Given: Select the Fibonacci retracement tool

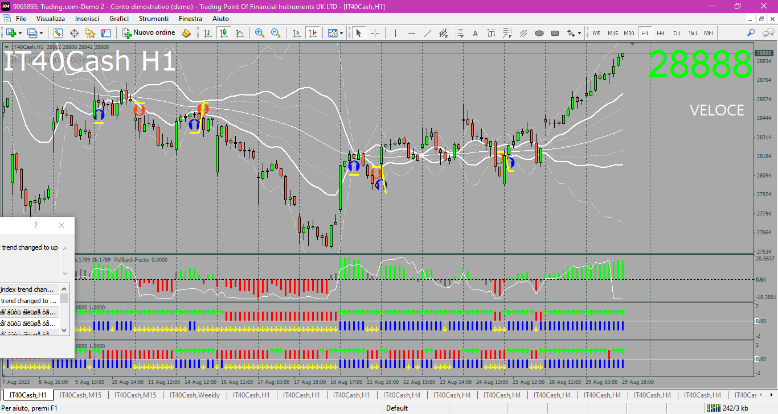Looking at the screenshot, I should point(460,33).
